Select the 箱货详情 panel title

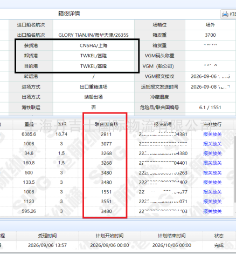pyautogui.click(x=69, y=14)
